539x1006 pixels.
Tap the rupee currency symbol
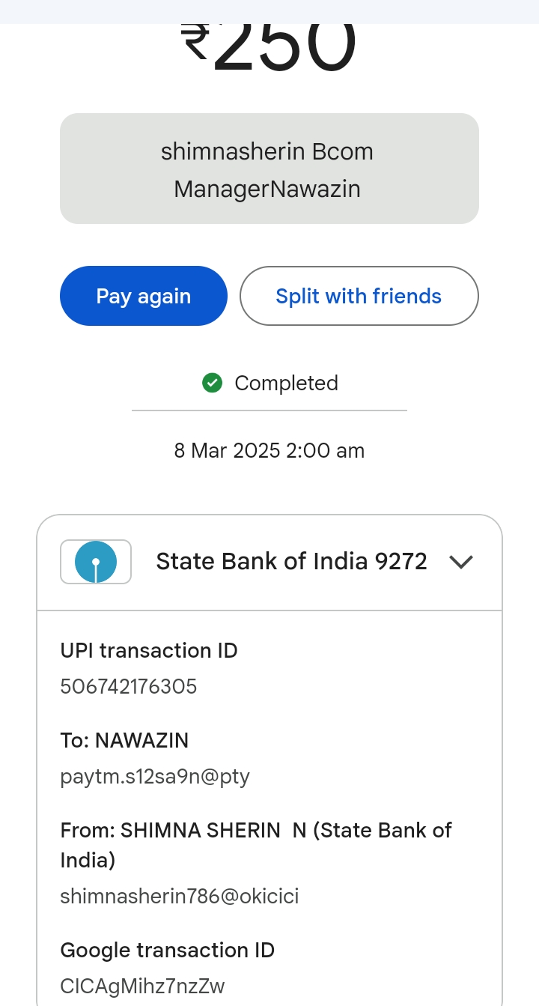pyautogui.click(x=195, y=43)
